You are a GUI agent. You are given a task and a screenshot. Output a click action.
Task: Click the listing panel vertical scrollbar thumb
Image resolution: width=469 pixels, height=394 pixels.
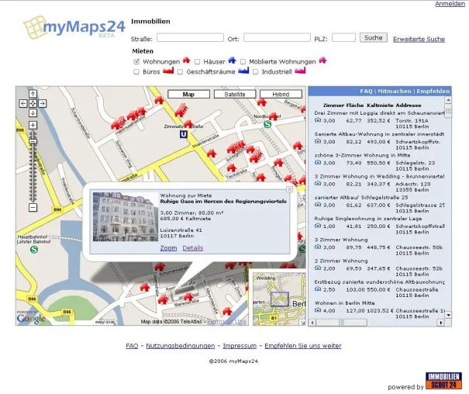tap(448, 111)
